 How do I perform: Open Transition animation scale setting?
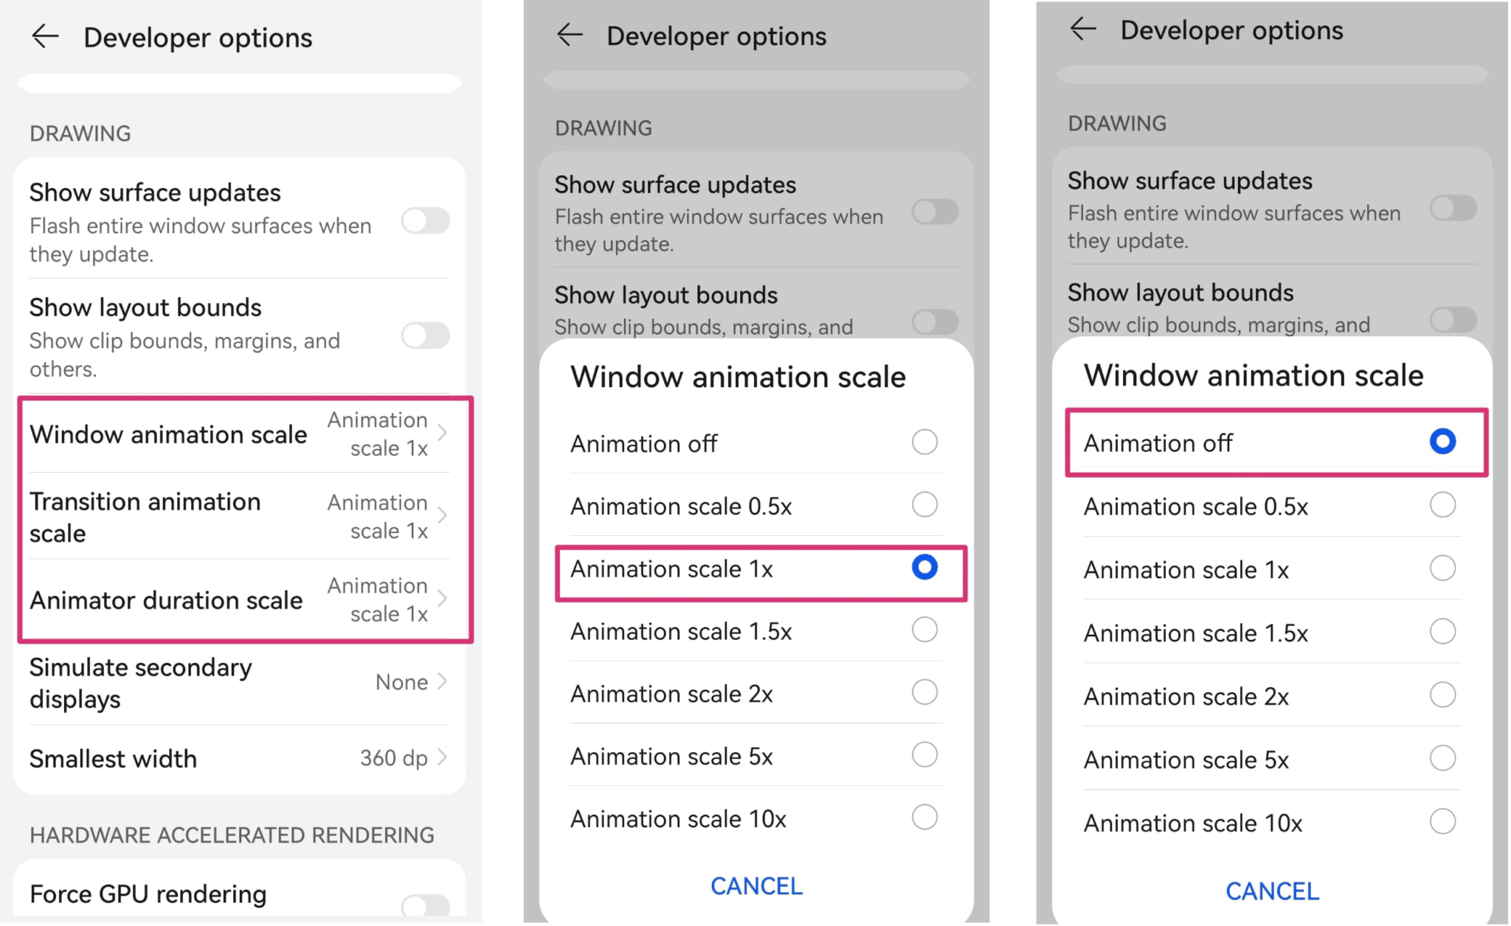(x=240, y=517)
